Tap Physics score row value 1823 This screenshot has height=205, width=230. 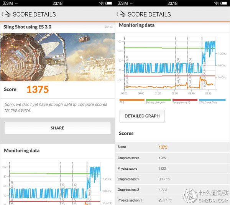tap(162, 169)
